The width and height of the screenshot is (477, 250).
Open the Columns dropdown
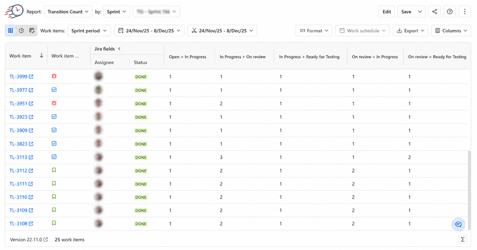451,31
